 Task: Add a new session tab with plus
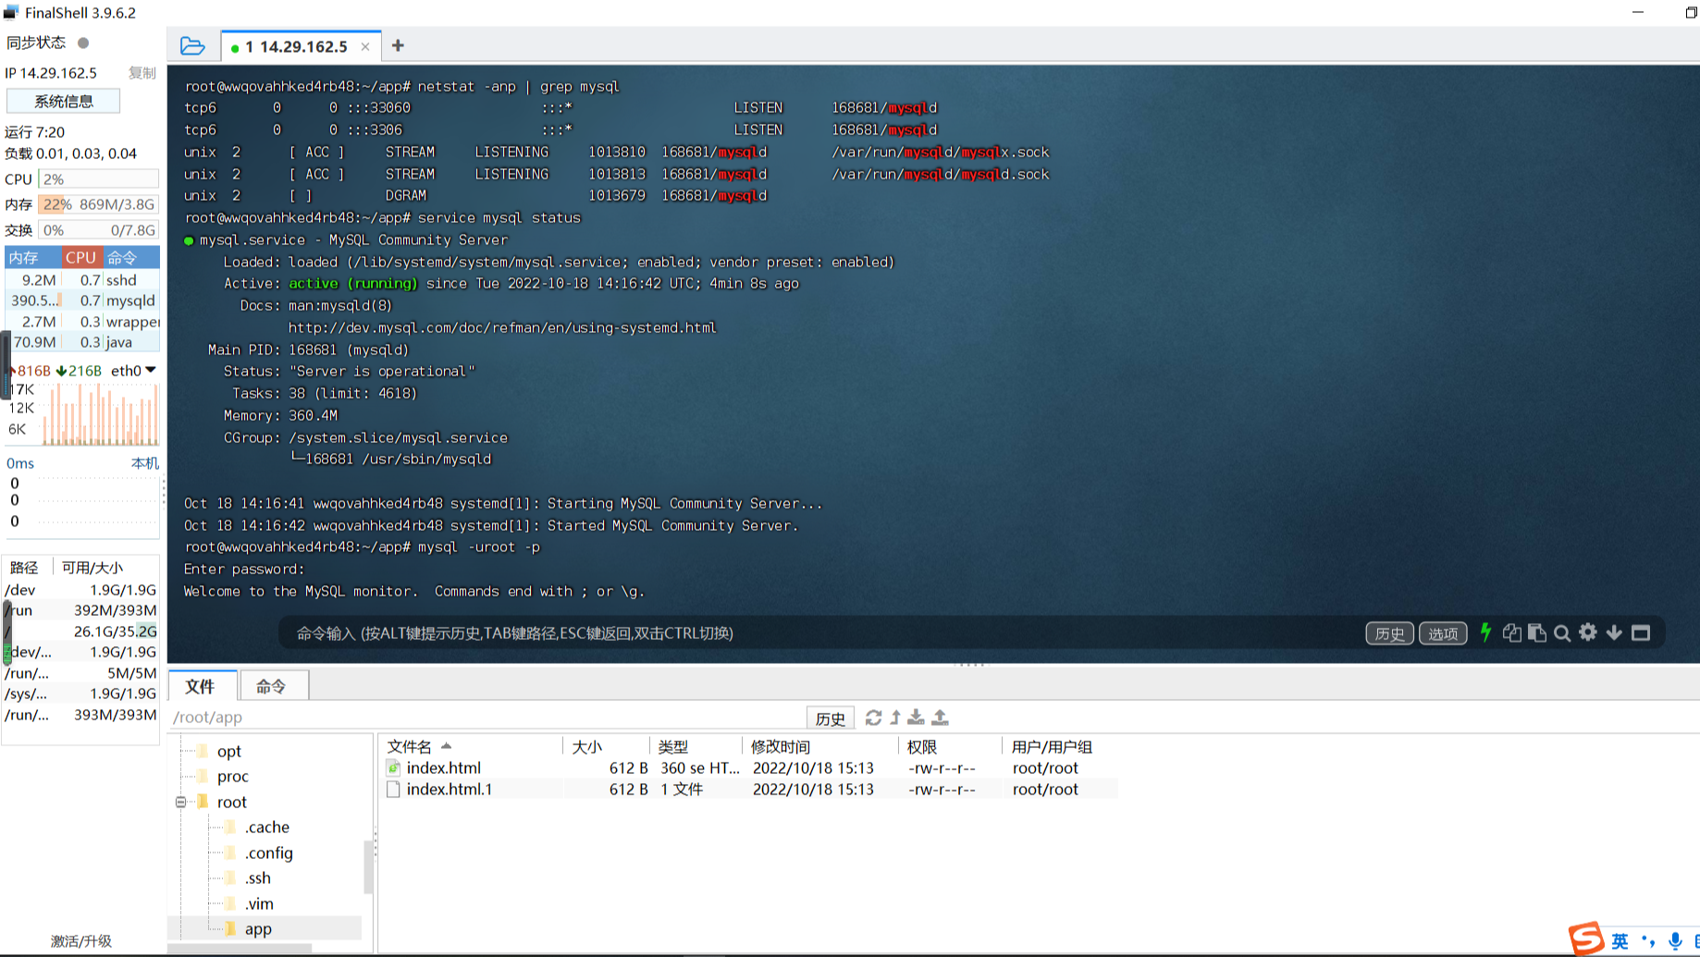(398, 45)
